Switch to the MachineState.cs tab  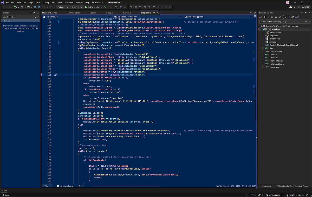click(x=73, y=12)
